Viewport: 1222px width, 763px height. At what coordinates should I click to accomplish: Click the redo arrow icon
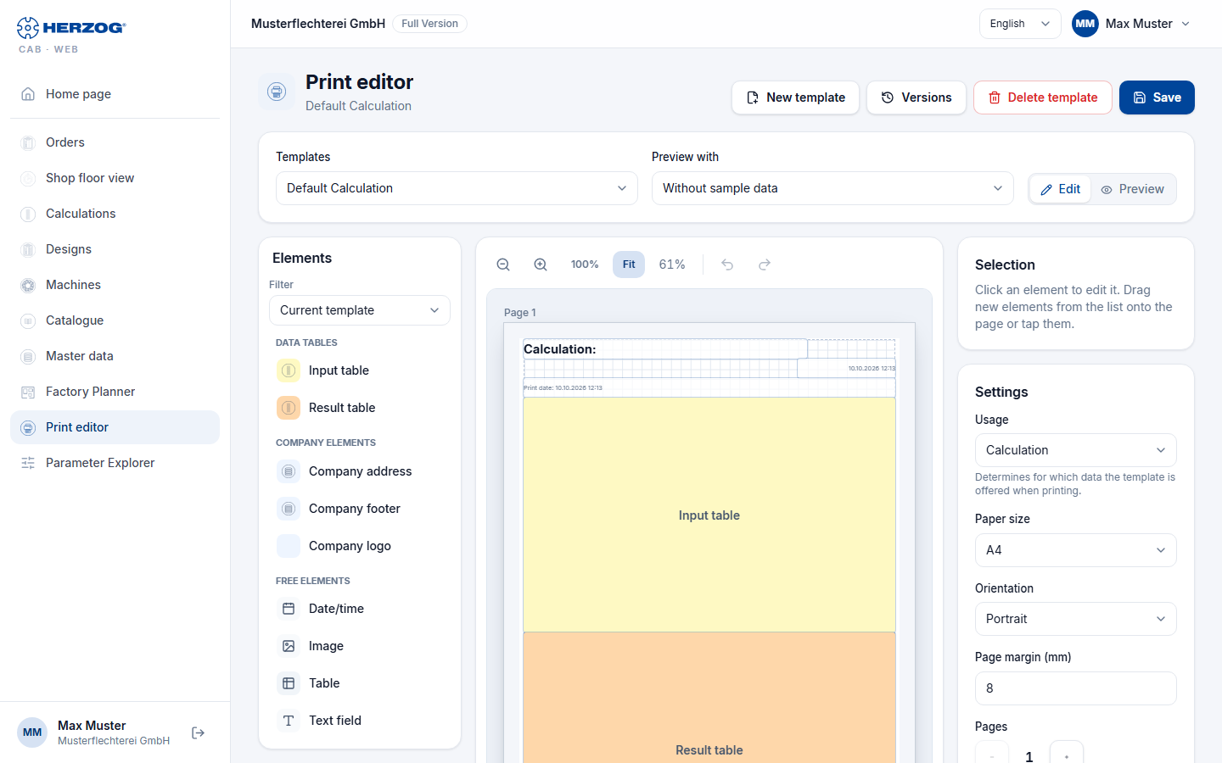click(765, 265)
